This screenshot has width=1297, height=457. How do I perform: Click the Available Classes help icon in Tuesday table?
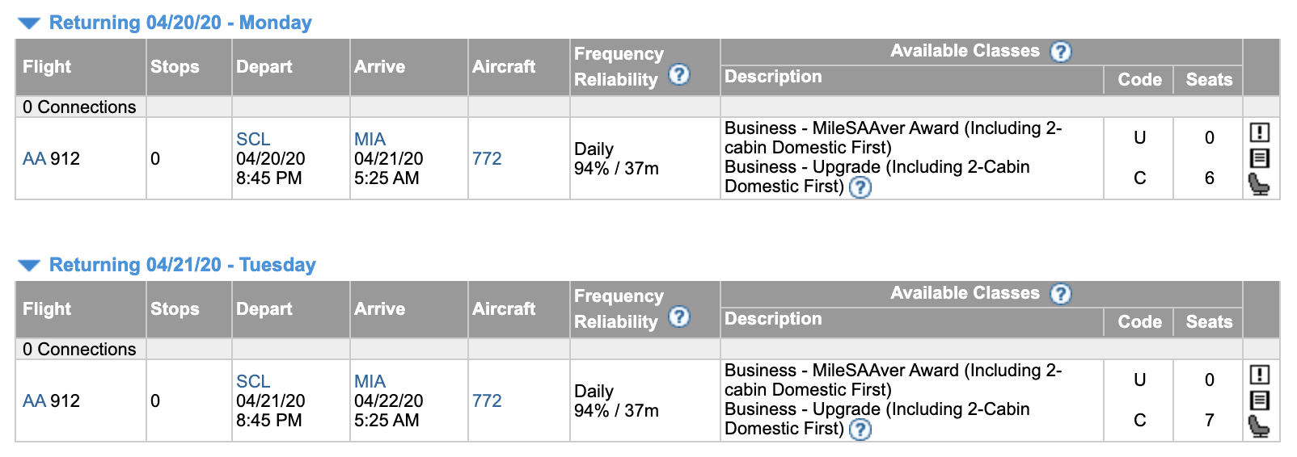pos(1060,294)
